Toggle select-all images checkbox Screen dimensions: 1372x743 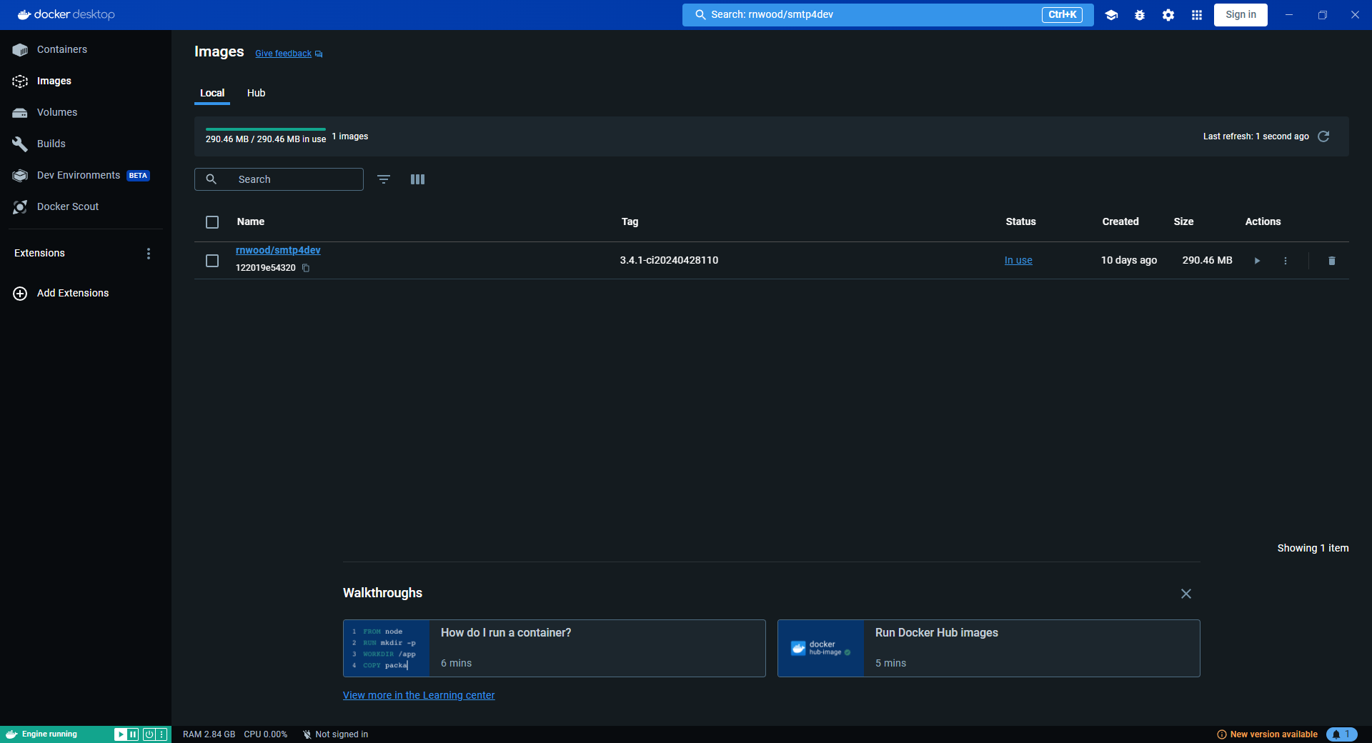click(212, 222)
